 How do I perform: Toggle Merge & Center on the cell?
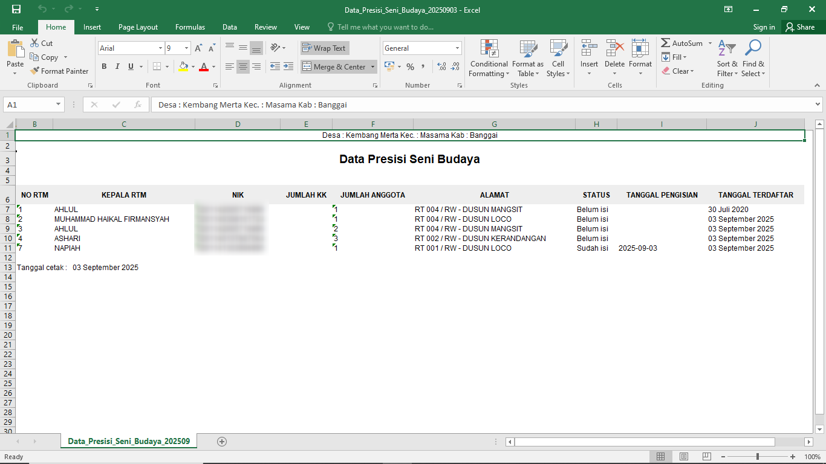point(334,66)
